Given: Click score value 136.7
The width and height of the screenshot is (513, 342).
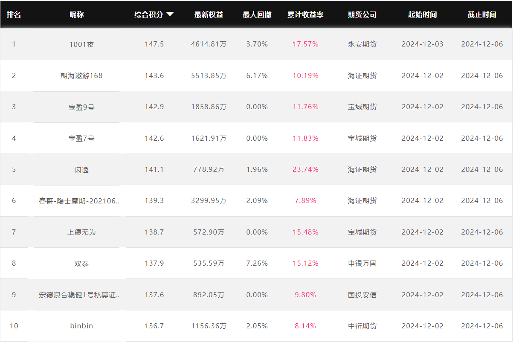Looking at the screenshot, I should (154, 326).
